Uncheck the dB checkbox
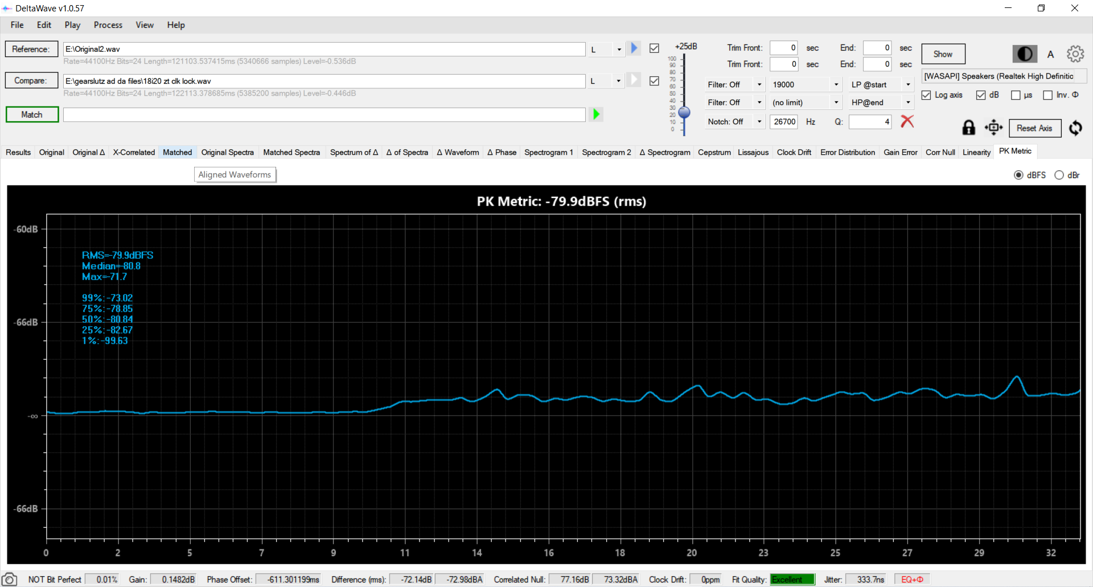Viewport: 1093px width, 587px height. [x=981, y=95]
